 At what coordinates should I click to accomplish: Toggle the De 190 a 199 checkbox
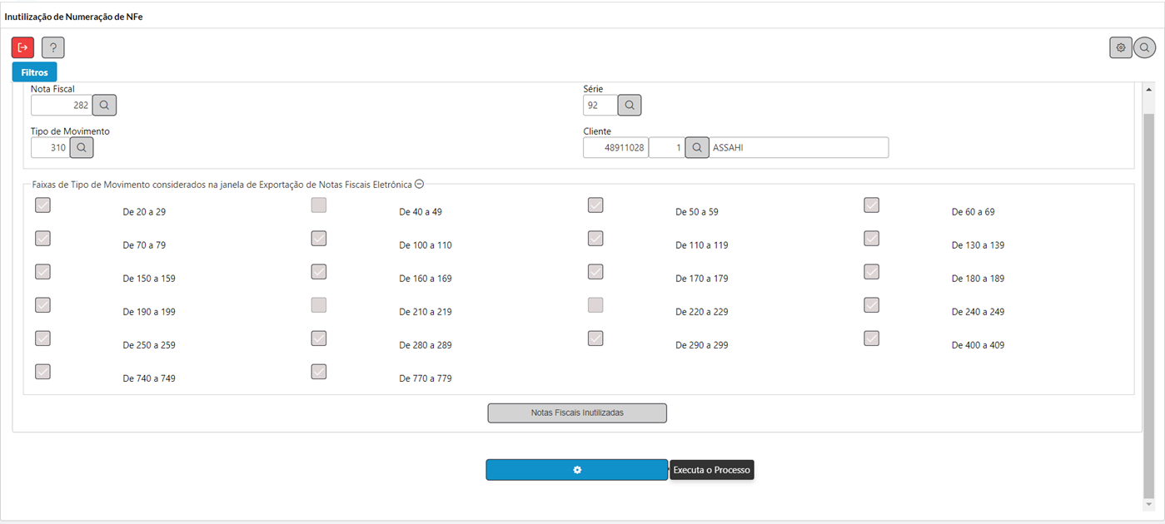(x=42, y=304)
